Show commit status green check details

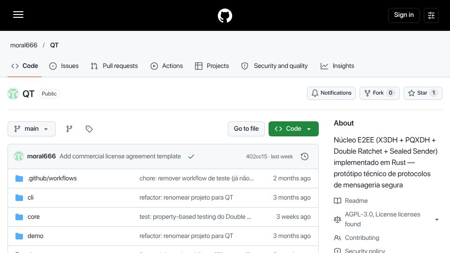pyautogui.click(x=191, y=156)
